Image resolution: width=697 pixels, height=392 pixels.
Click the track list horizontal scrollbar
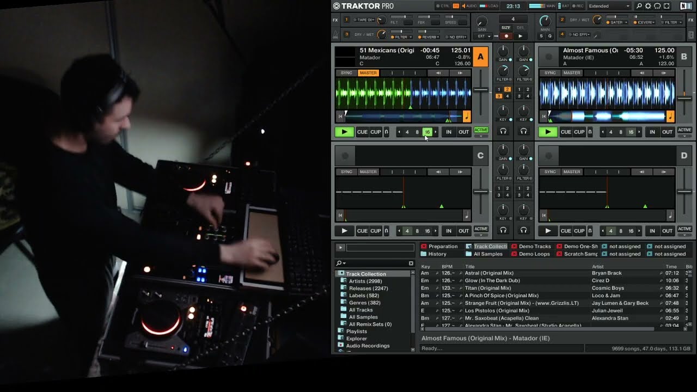pos(539,329)
